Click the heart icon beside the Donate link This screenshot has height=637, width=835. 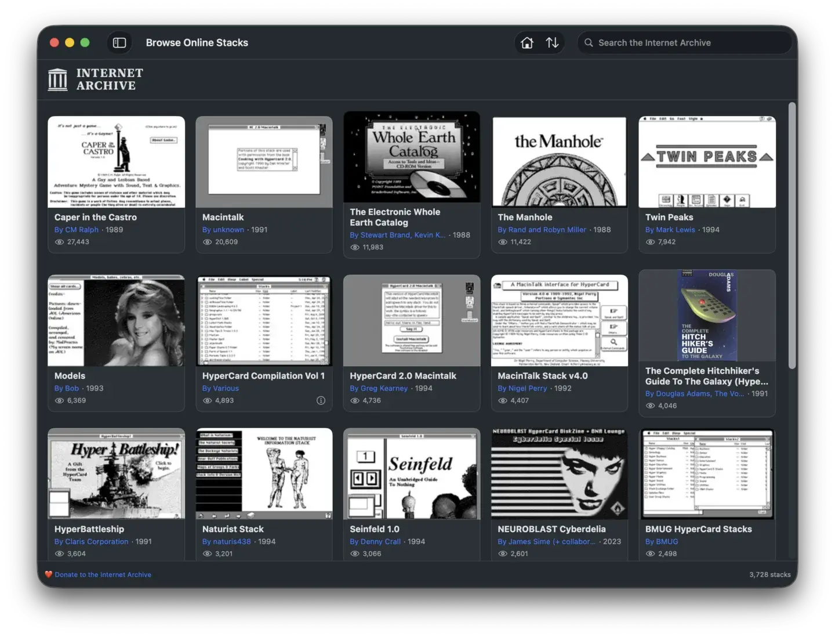[49, 574]
